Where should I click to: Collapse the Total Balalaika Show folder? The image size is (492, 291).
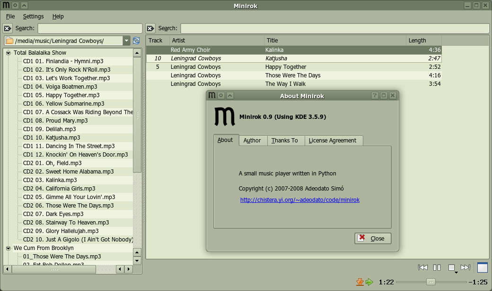click(x=9, y=53)
